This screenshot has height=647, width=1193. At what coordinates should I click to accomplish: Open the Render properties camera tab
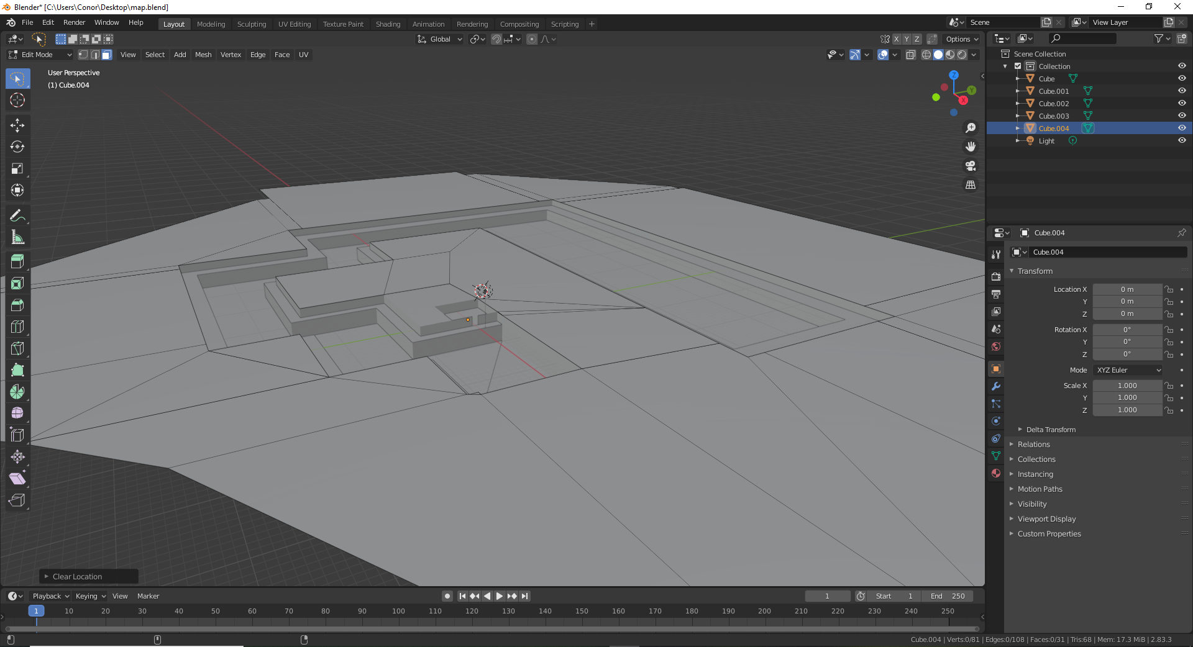pyautogui.click(x=996, y=277)
